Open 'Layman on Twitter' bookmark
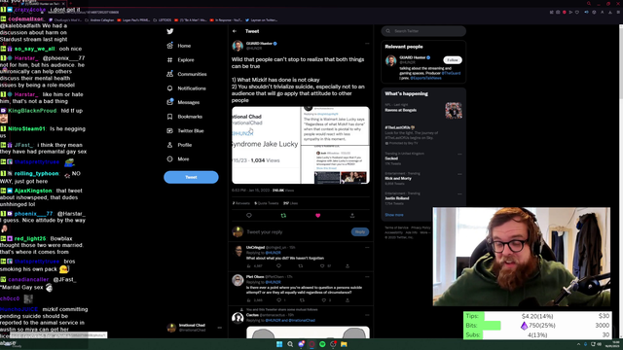Image resolution: width=623 pixels, height=350 pixels. click(262, 19)
